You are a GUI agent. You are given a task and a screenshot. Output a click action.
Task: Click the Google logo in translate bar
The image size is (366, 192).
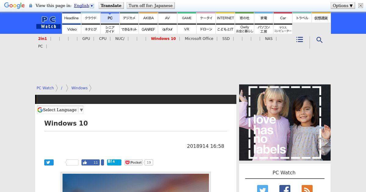point(14,6)
